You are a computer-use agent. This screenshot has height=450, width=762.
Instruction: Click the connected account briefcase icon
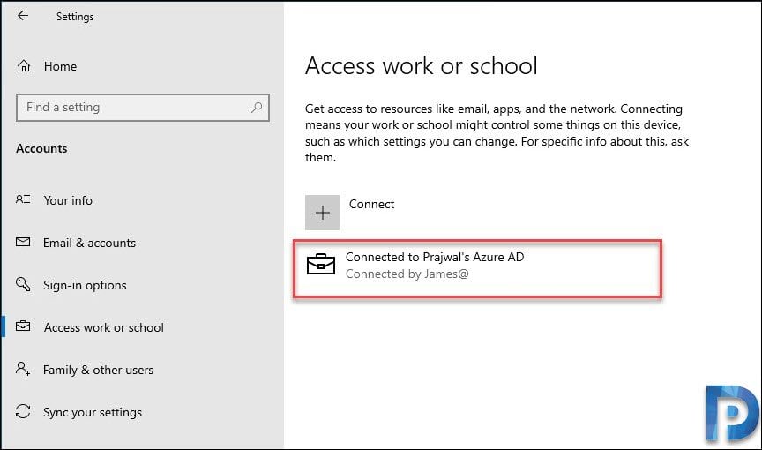tap(321, 265)
